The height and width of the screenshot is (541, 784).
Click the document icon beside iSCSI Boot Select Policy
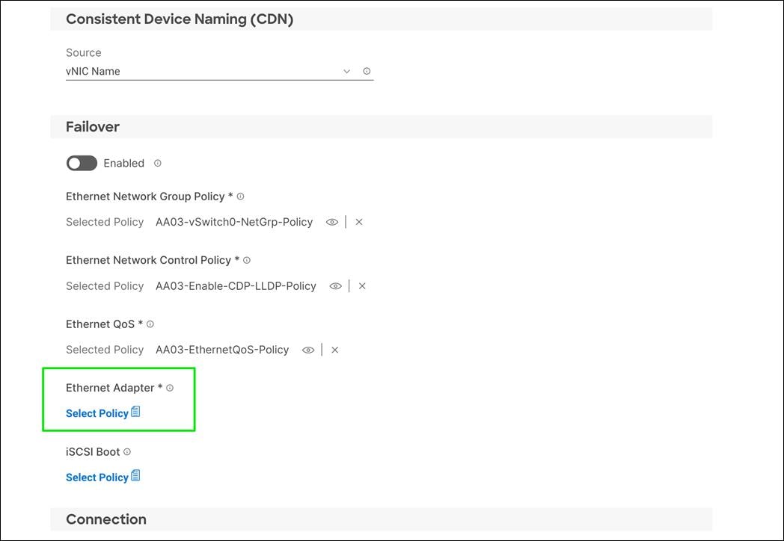(x=135, y=476)
